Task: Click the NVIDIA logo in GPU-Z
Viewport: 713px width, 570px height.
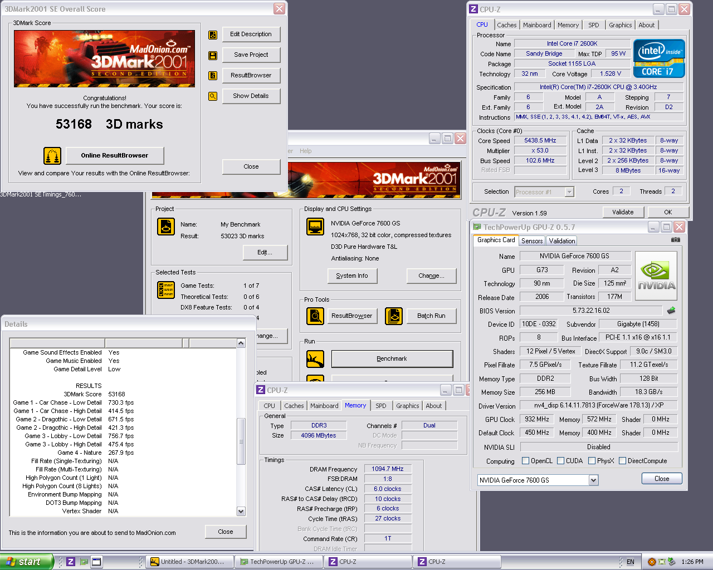Action: (x=656, y=277)
